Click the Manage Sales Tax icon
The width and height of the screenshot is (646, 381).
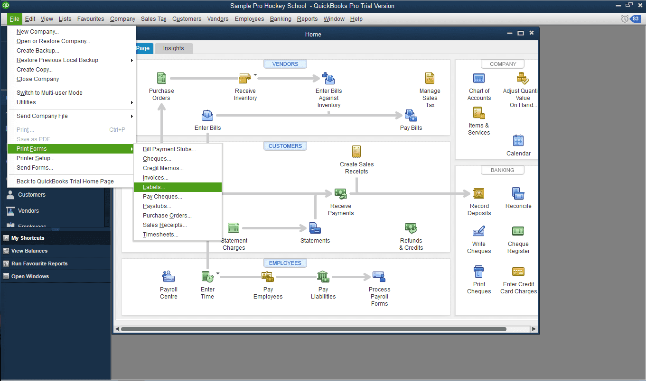pos(430,78)
